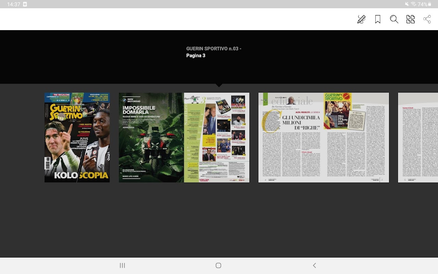Tap the 14:37 clock in status bar
438x274 pixels.
[x=14, y=4]
